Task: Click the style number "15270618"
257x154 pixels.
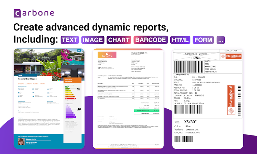Action: 197,80
